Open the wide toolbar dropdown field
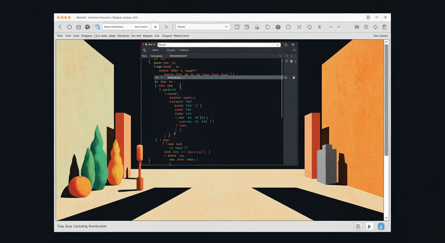The width and height of the screenshot is (445, 243). (x=202, y=27)
